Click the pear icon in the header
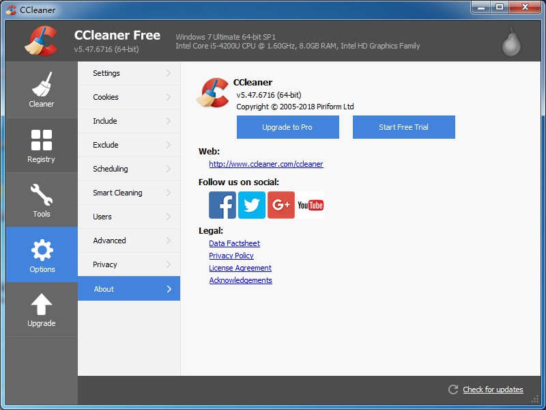The width and height of the screenshot is (546, 410). (511, 42)
